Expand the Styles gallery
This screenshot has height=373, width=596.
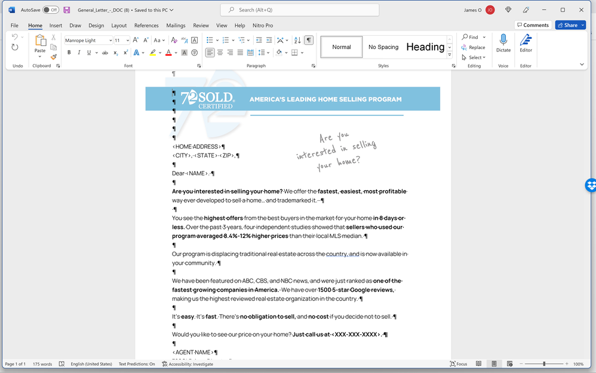tap(448, 53)
